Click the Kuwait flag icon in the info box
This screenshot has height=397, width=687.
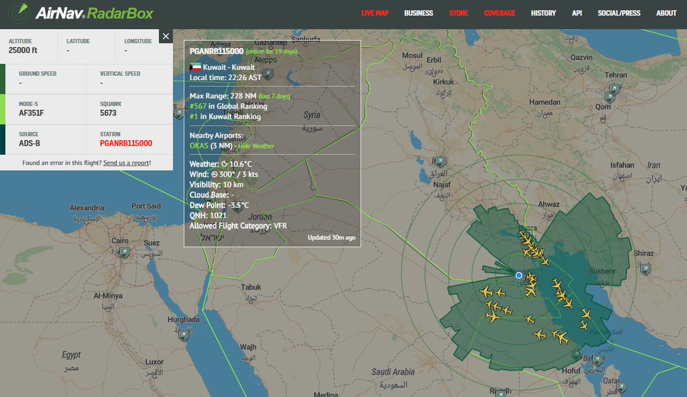click(195, 67)
